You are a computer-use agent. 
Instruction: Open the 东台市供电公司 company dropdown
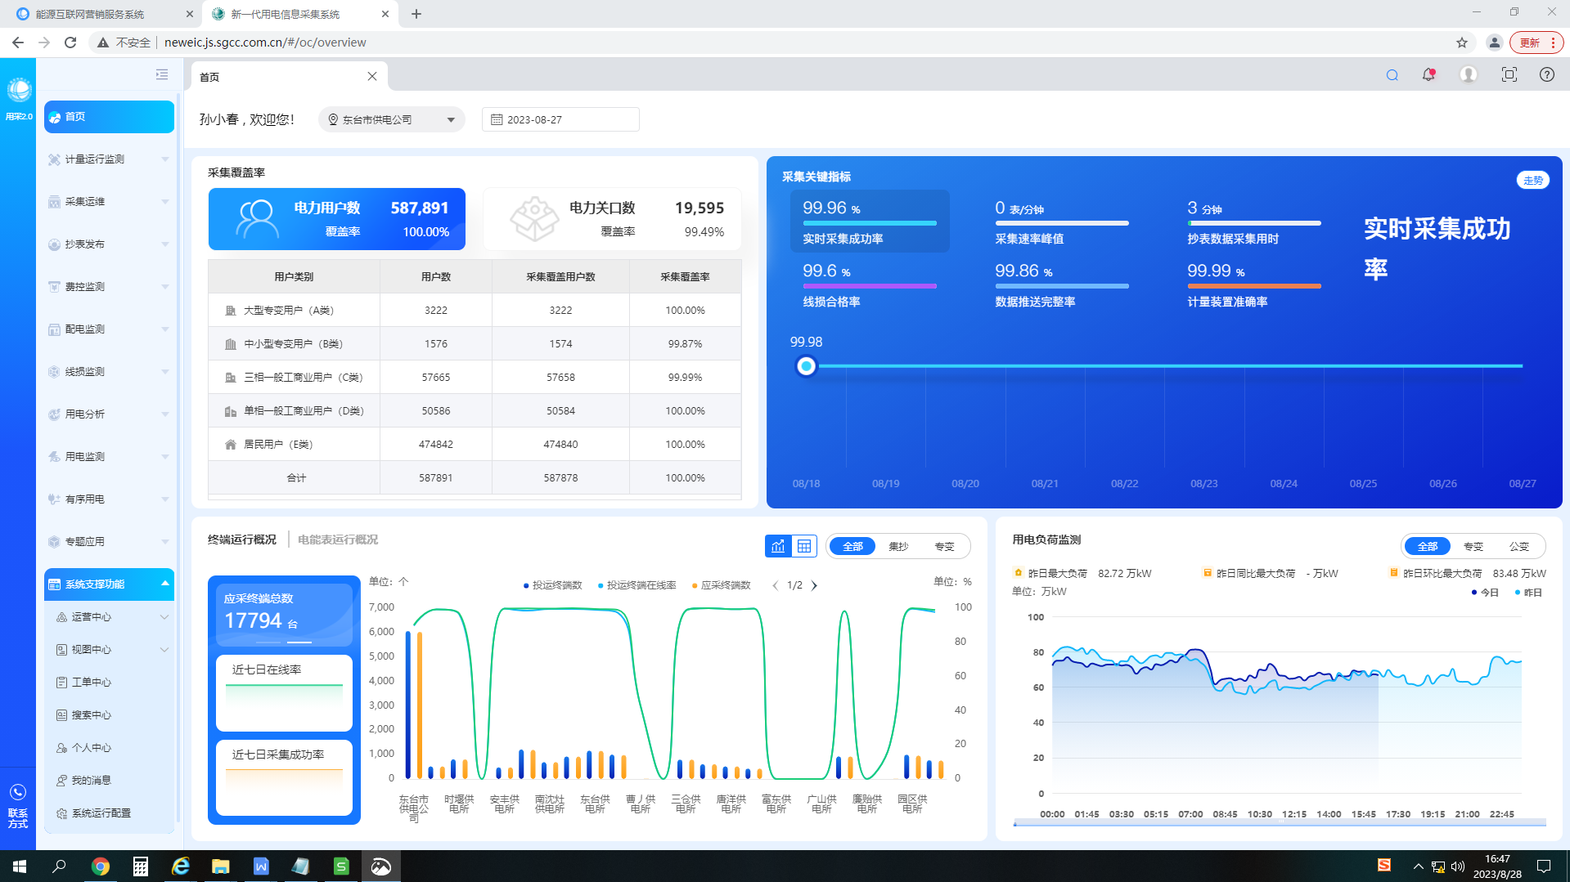(391, 120)
